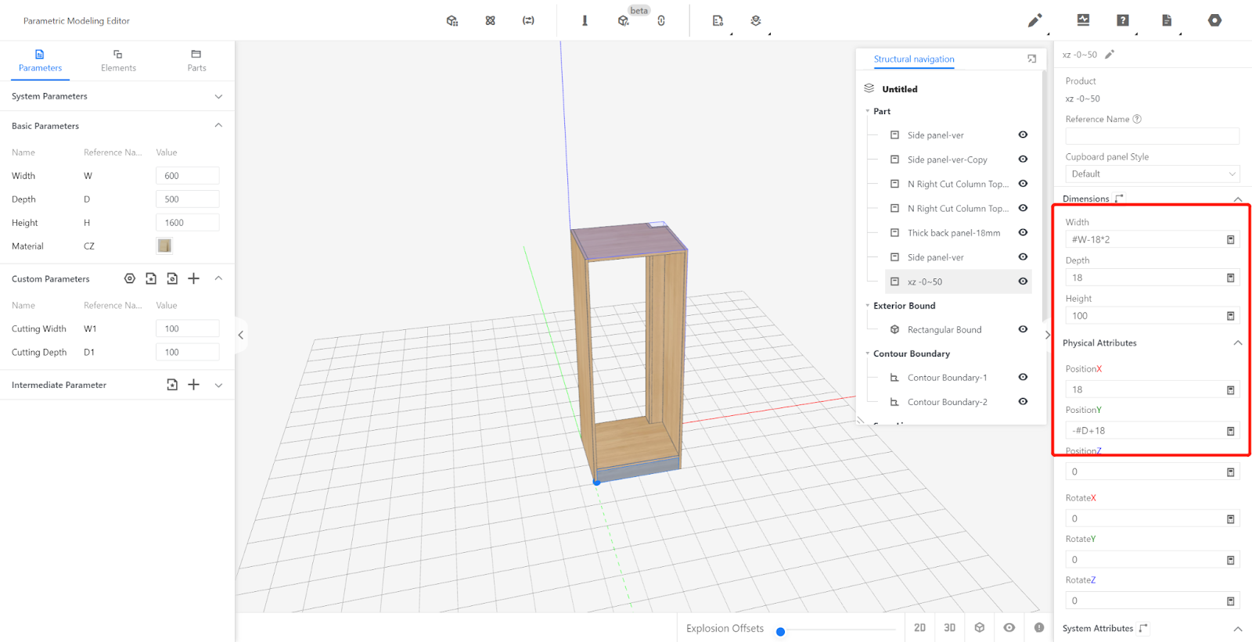The height and width of the screenshot is (642, 1252).
Task: Click the 2D view button
Action: coord(919,628)
